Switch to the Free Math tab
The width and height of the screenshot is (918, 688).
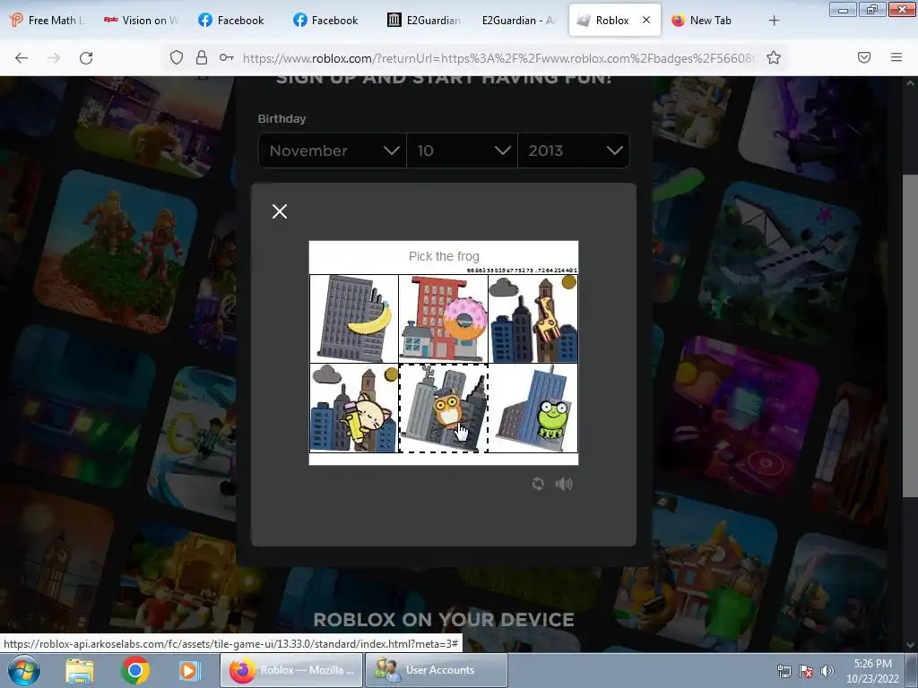pos(48,21)
